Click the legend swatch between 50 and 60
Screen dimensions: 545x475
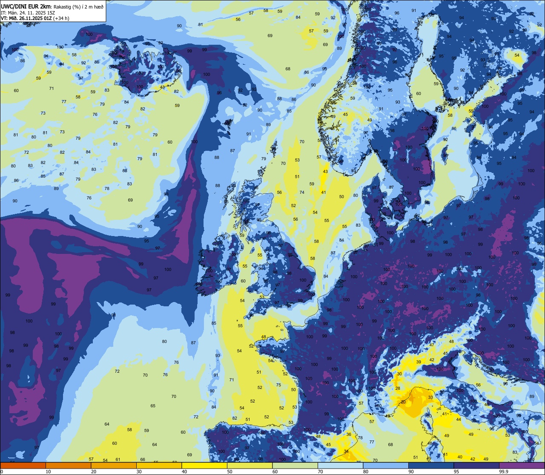(250, 465)
